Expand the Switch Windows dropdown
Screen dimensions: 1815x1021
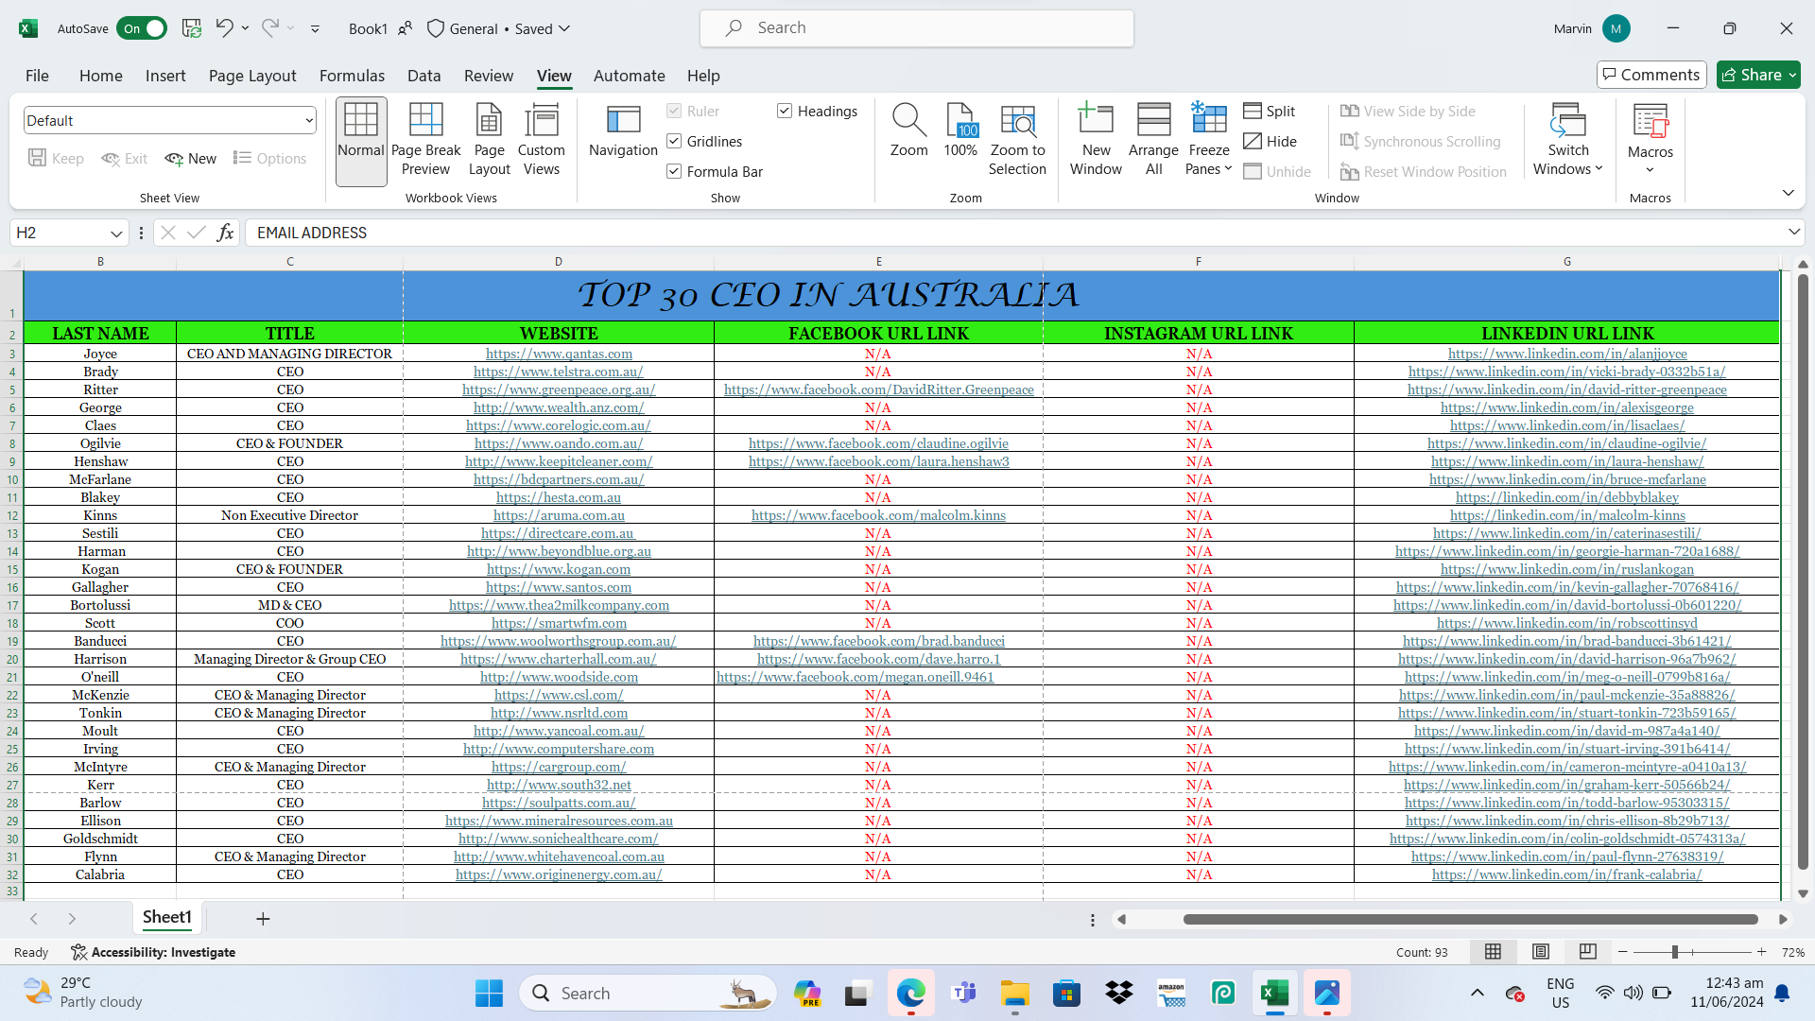coord(1567,139)
